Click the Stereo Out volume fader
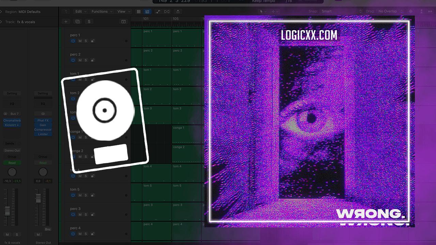 [38, 198]
